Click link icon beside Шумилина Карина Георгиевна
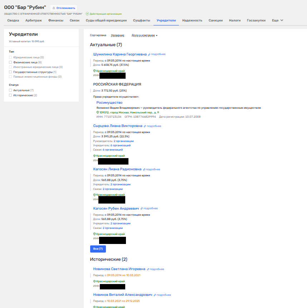 (149, 54)
